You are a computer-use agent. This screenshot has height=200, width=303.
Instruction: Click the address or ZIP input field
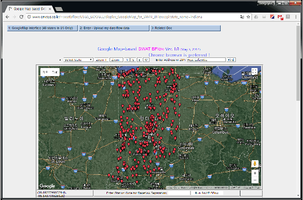206,60
